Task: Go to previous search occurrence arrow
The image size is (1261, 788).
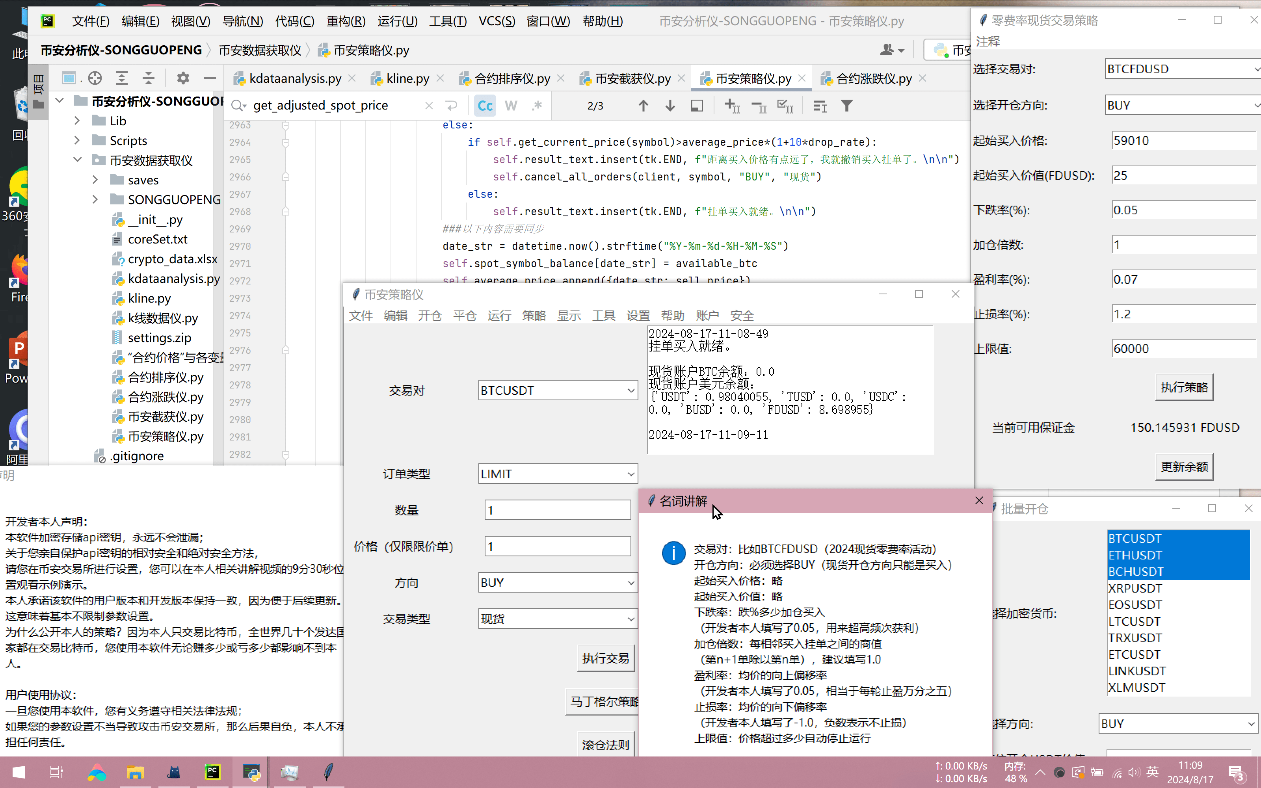Action: [643, 106]
